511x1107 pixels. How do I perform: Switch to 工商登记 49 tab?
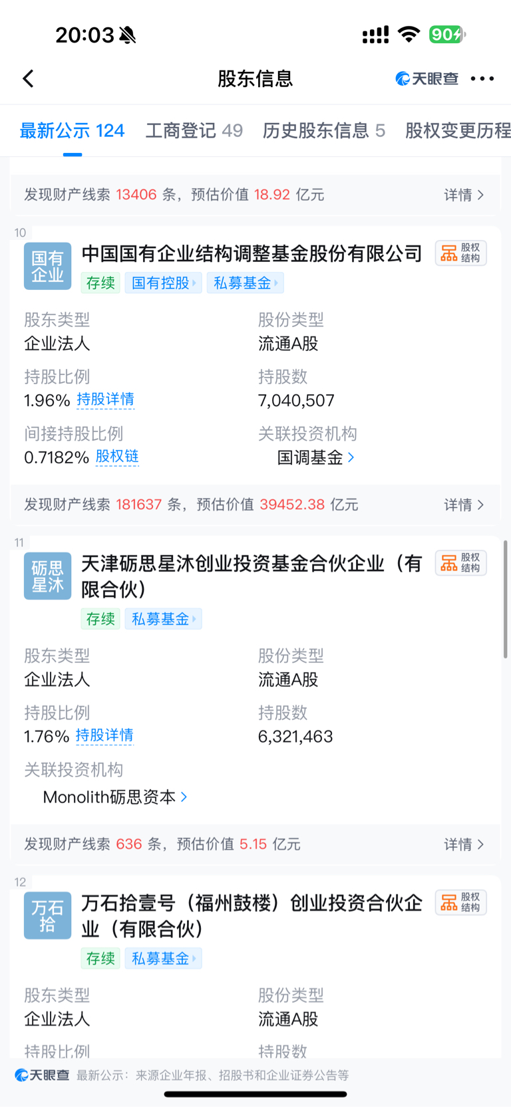(x=194, y=130)
